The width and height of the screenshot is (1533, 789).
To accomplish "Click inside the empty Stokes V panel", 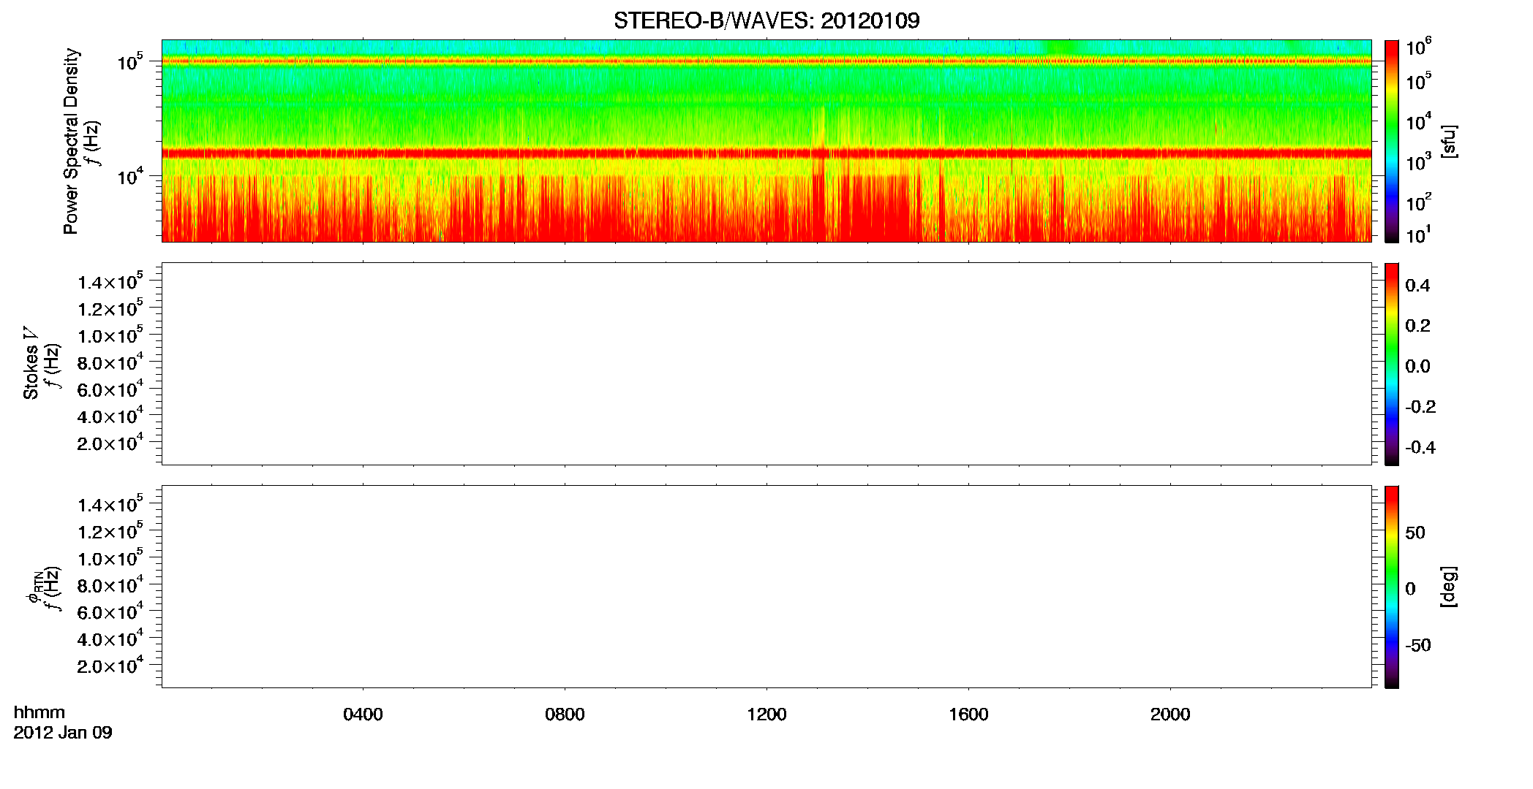I will [766, 364].
